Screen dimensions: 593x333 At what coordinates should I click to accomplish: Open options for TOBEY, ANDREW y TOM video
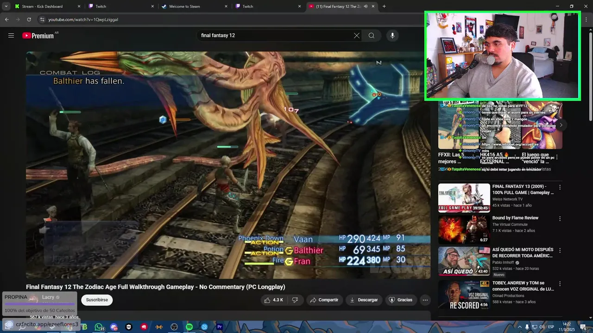click(x=560, y=284)
